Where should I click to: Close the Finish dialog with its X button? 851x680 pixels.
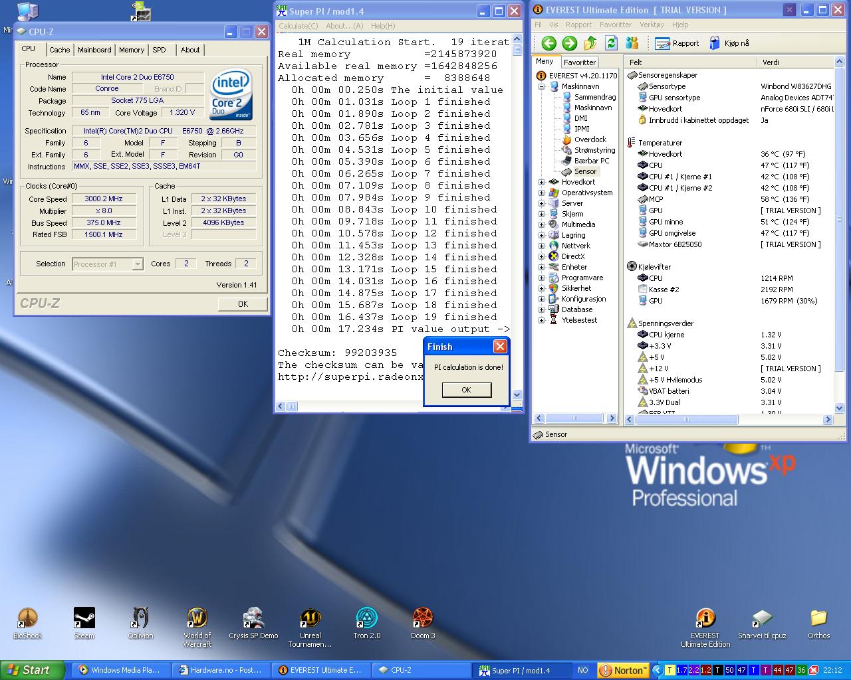[500, 347]
